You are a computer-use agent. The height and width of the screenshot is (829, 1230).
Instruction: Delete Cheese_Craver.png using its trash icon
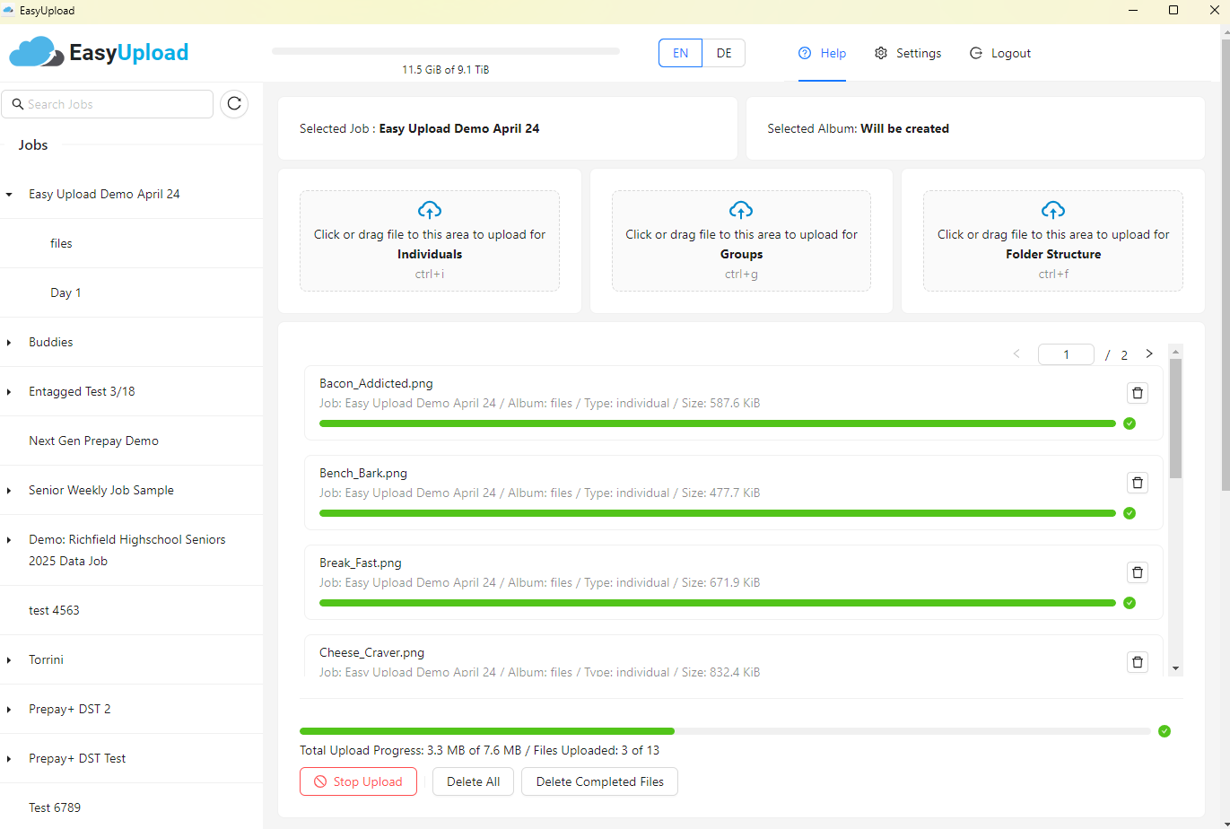[x=1138, y=662]
